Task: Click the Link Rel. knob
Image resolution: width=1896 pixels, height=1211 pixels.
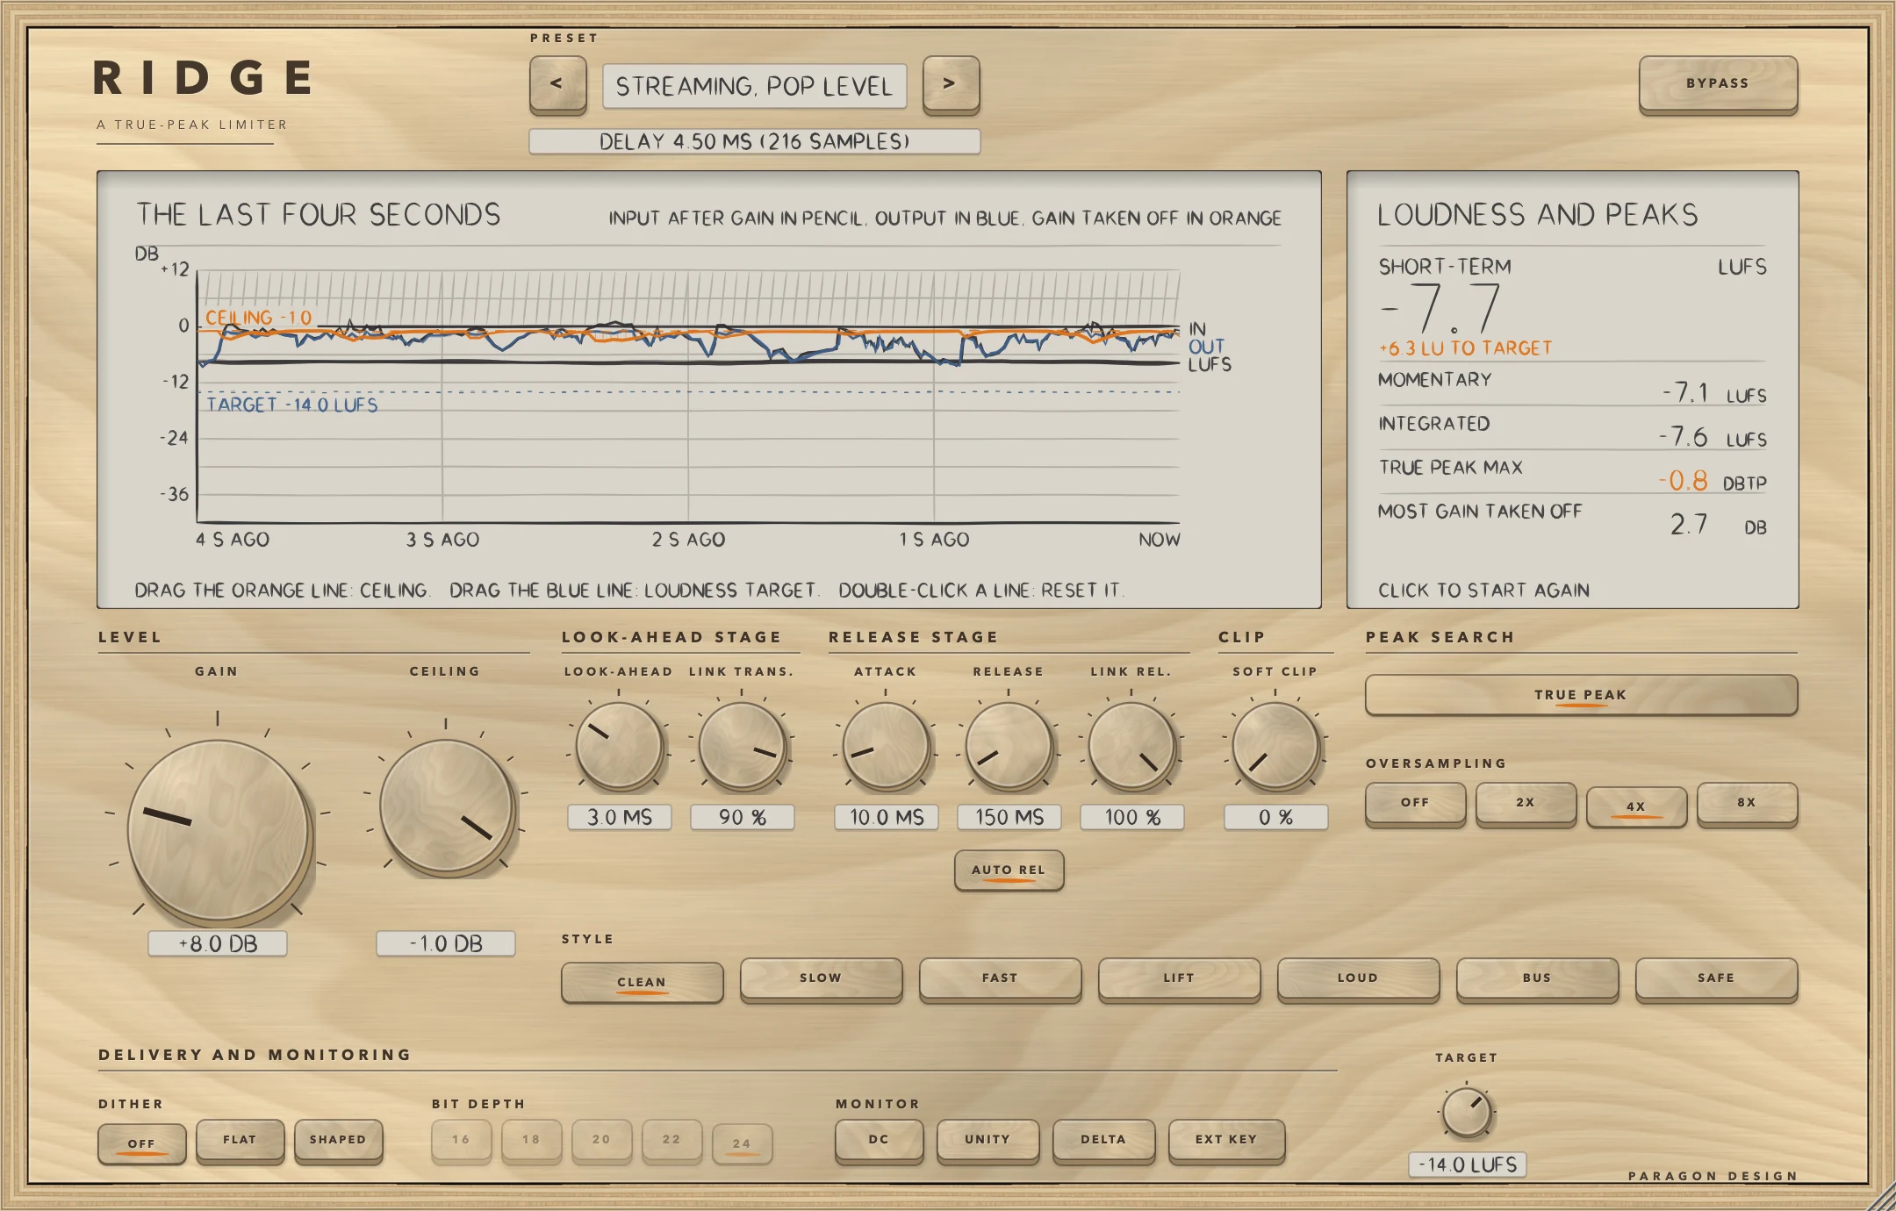Action: click(x=1131, y=746)
